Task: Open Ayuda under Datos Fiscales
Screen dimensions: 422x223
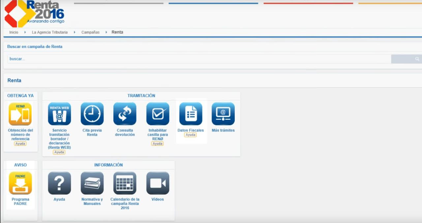Action: [x=190, y=135]
